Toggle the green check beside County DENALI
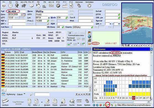The image size is (154, 108). pos(92,27)
